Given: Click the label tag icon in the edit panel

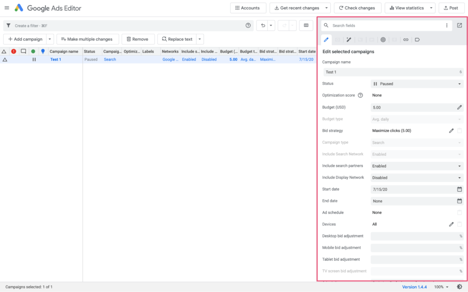Looking at the screenshot, I should 417,40.
